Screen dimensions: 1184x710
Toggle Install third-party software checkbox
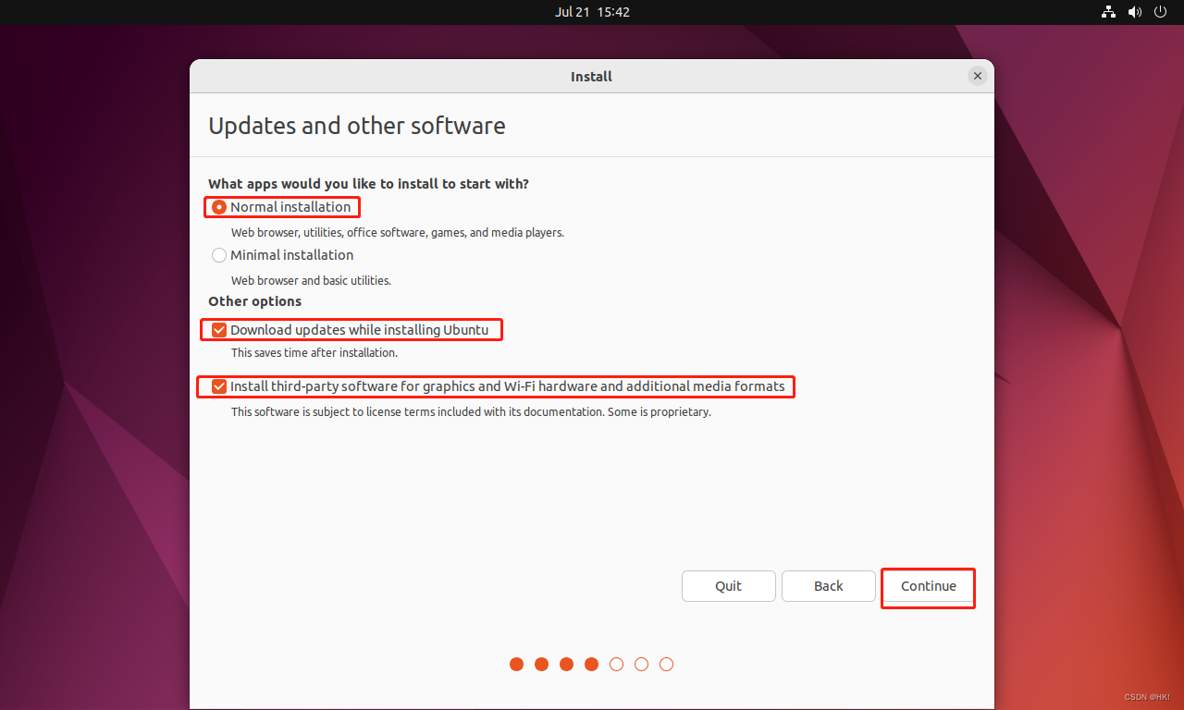tap(219, 386)
